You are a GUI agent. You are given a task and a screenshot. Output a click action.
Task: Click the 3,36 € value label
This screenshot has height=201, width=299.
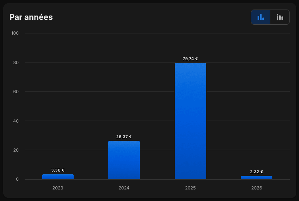click(58, 170)
